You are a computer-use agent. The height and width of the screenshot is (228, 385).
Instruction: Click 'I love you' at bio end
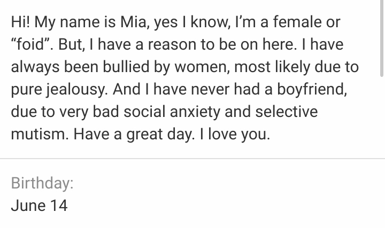235,134
